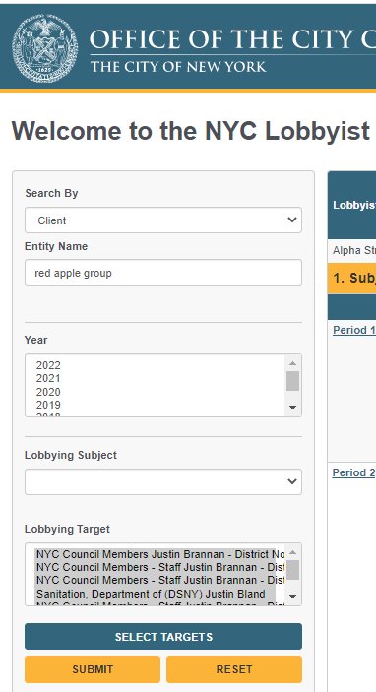Click the SELECT TARGETS button
Viewport: 376px width, 692px height.
[163, 637]
